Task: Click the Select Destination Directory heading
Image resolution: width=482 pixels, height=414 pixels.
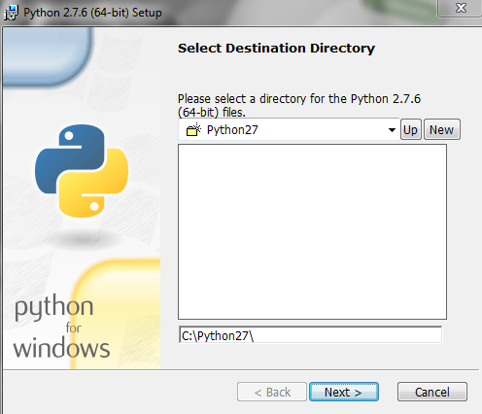Action: 276,49
